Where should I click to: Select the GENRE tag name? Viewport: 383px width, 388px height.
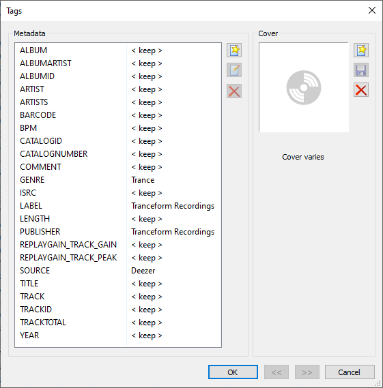(x=32, y=180)
